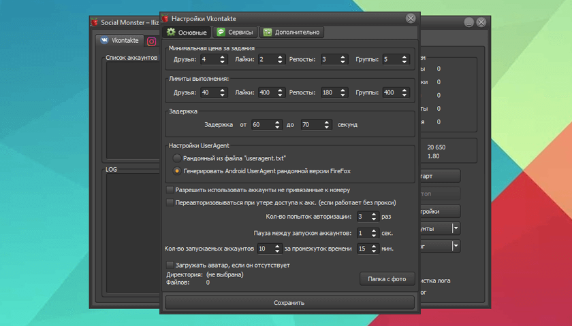Adjust stepper arrows of limits Лайки 400
The image size is (572, 326).
click(x=280, y=92)
